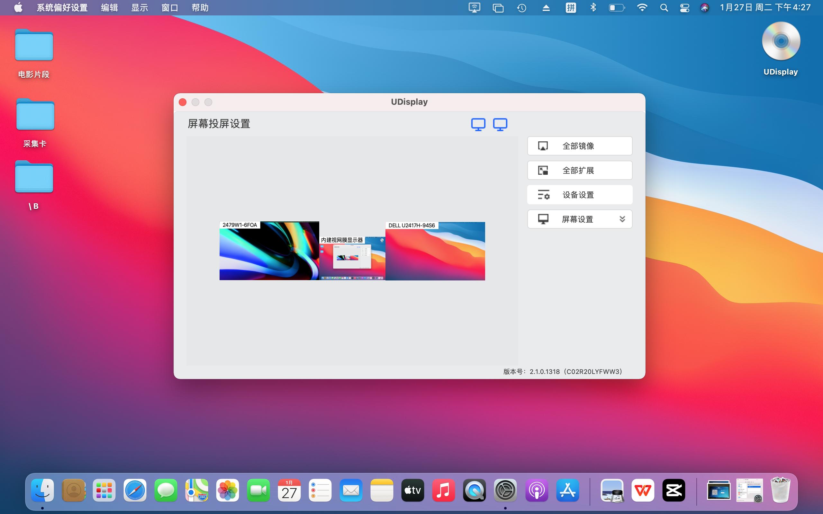Image resolution: width=823 pixels, height=514 pixels.
Task: Open the 帮助 menu
Action: pyautogui.click(x=200, y=7)
